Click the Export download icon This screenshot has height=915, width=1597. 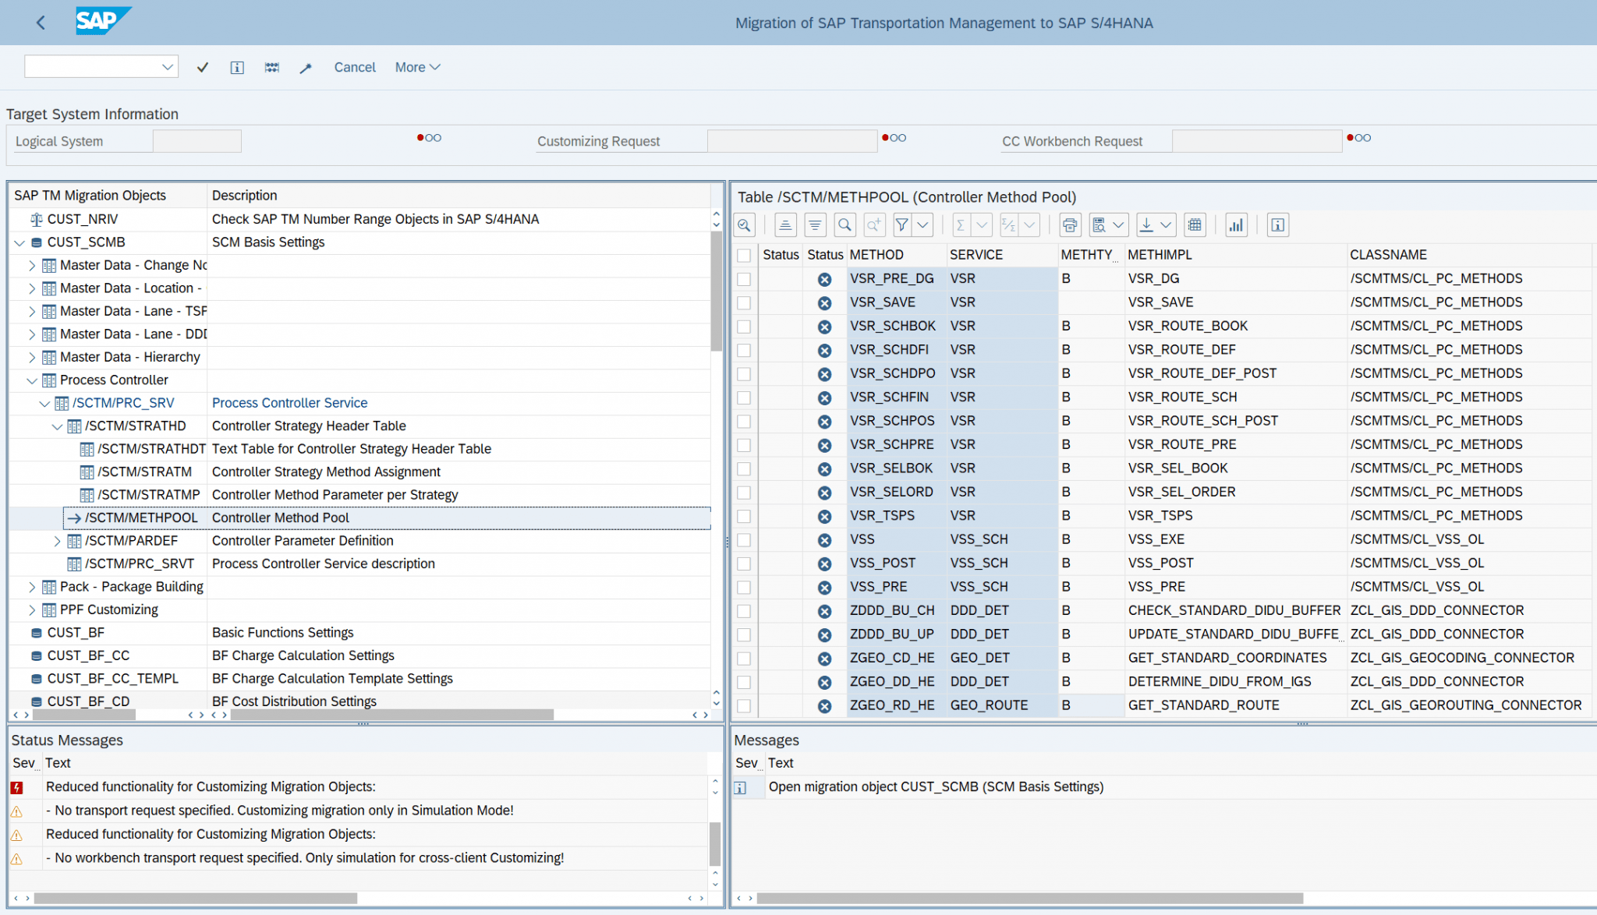1146,225
